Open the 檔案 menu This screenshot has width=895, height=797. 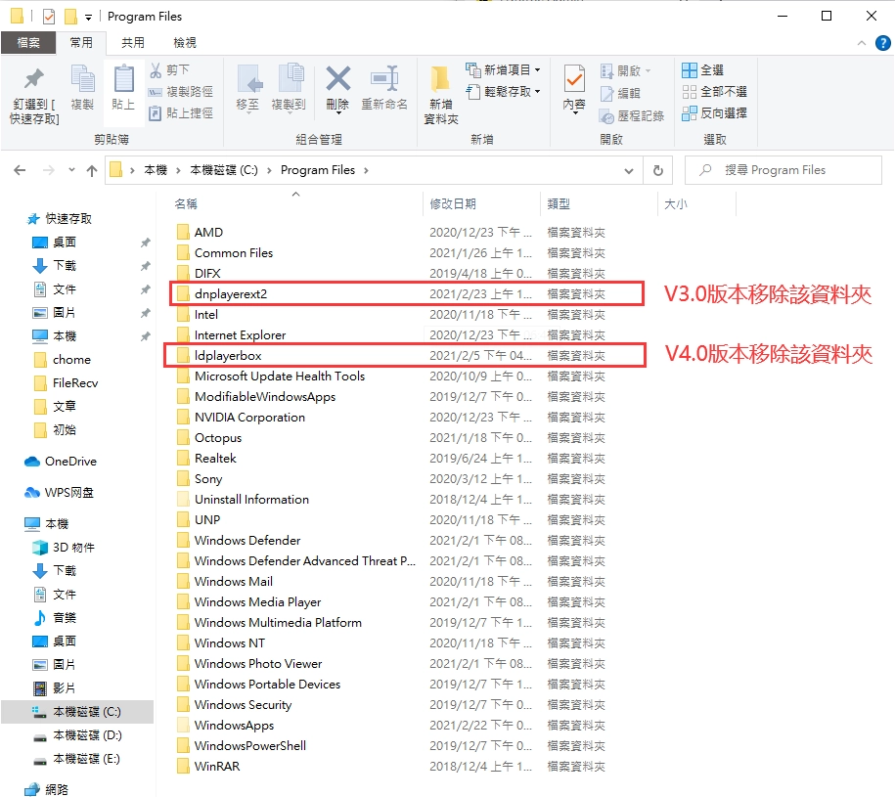pyautogui.click(x=29, y=42)
